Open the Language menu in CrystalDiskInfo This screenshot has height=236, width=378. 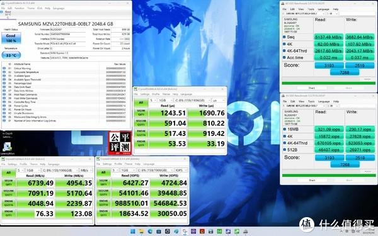click(59, 8)
